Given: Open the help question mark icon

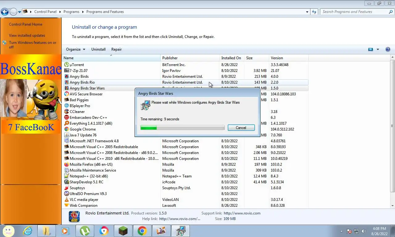Looking at the screenshot, I should tap(388, 49).
